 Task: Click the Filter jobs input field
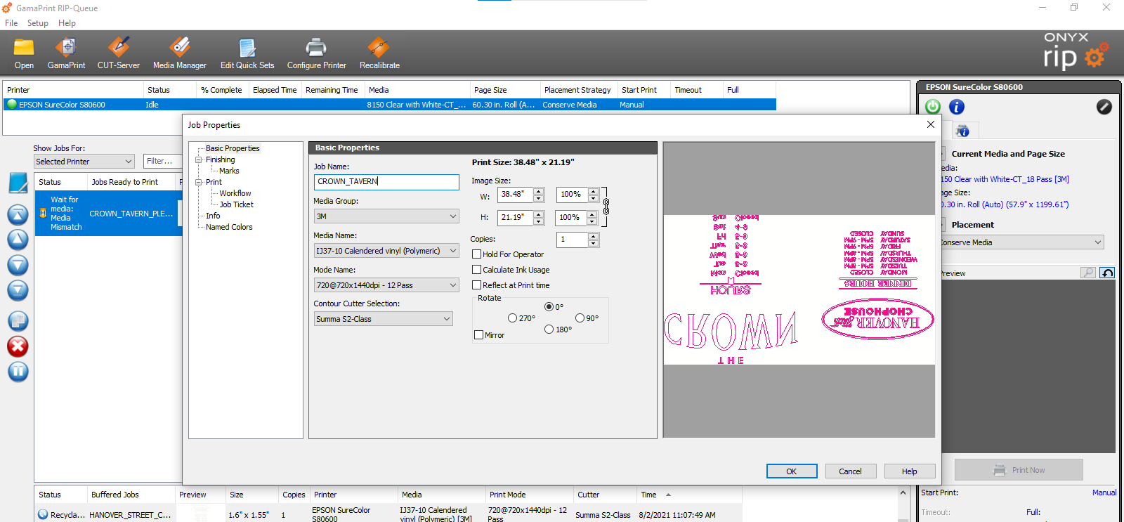coord(163,162)
